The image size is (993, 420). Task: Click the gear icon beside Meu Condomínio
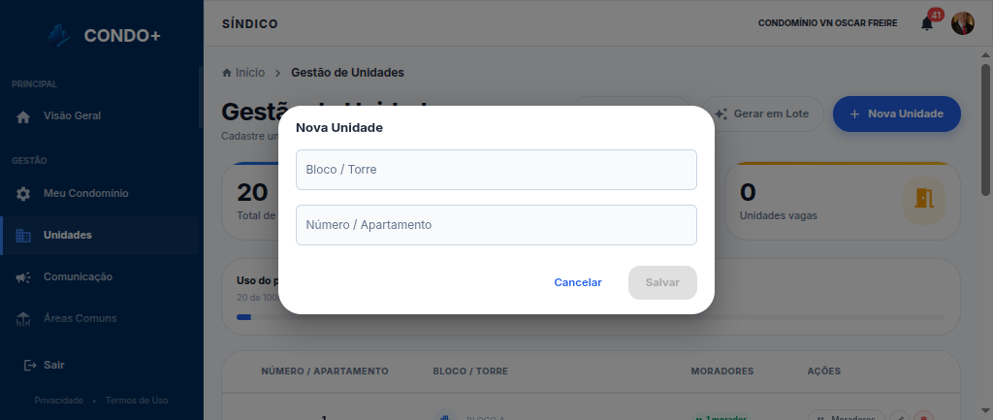click(23, 194)
